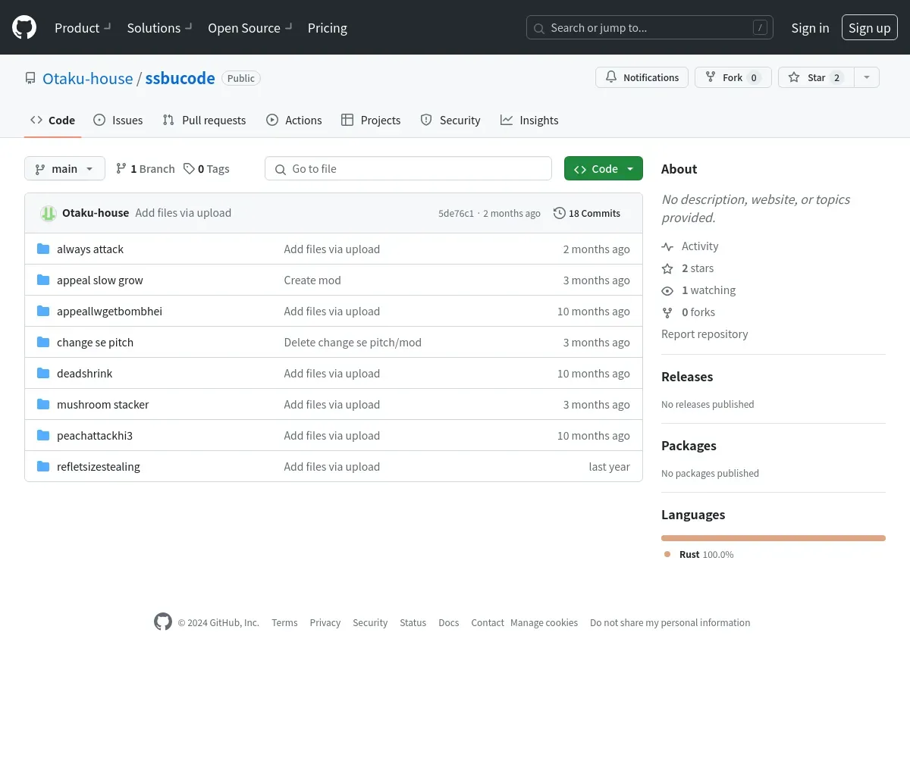Click Report repository link

[704, 334]
